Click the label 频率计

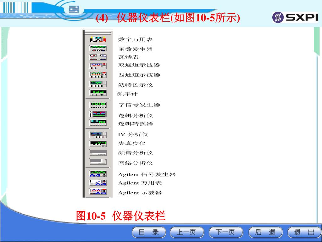click(x=127, y=94)
